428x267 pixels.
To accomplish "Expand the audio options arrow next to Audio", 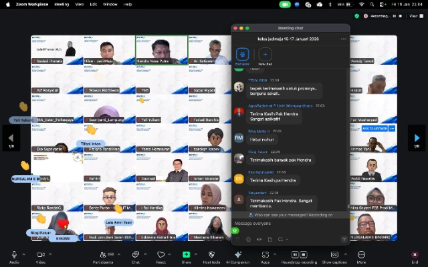I will click(23, 254).
